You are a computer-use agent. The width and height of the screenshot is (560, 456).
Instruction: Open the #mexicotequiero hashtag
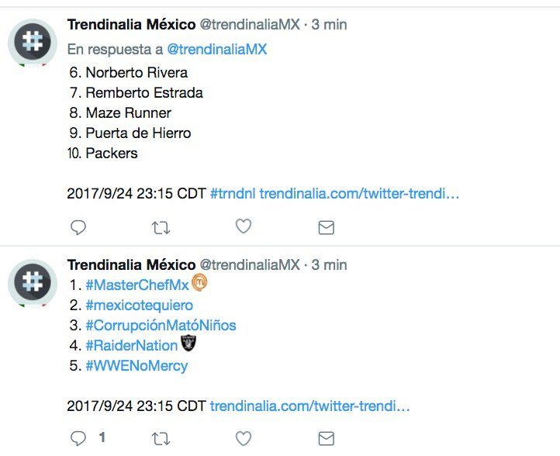139,305
